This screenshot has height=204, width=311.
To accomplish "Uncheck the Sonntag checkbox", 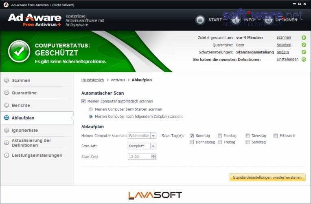I will [192, 135].
